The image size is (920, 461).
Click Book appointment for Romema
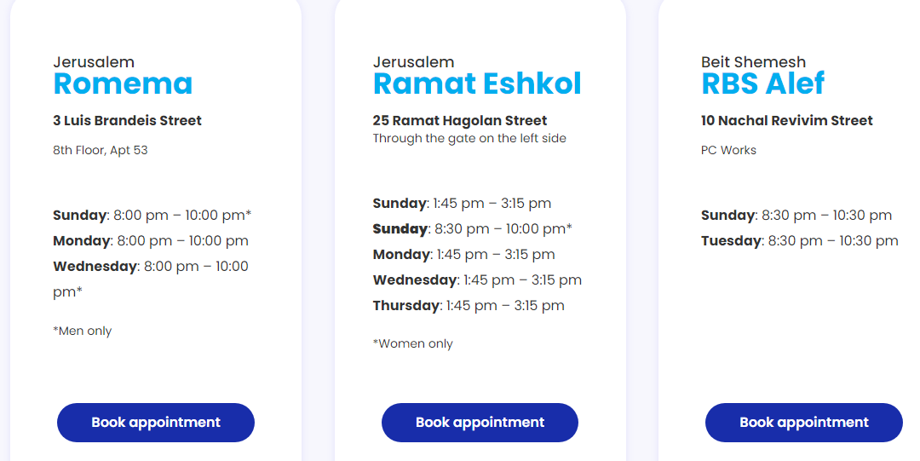tap(156, 423)
